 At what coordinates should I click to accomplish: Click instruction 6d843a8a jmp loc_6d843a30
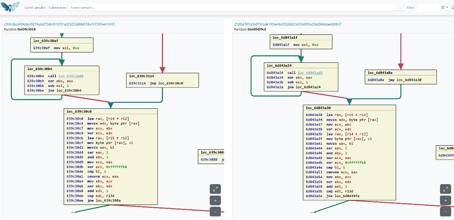(x=395, y=80)
